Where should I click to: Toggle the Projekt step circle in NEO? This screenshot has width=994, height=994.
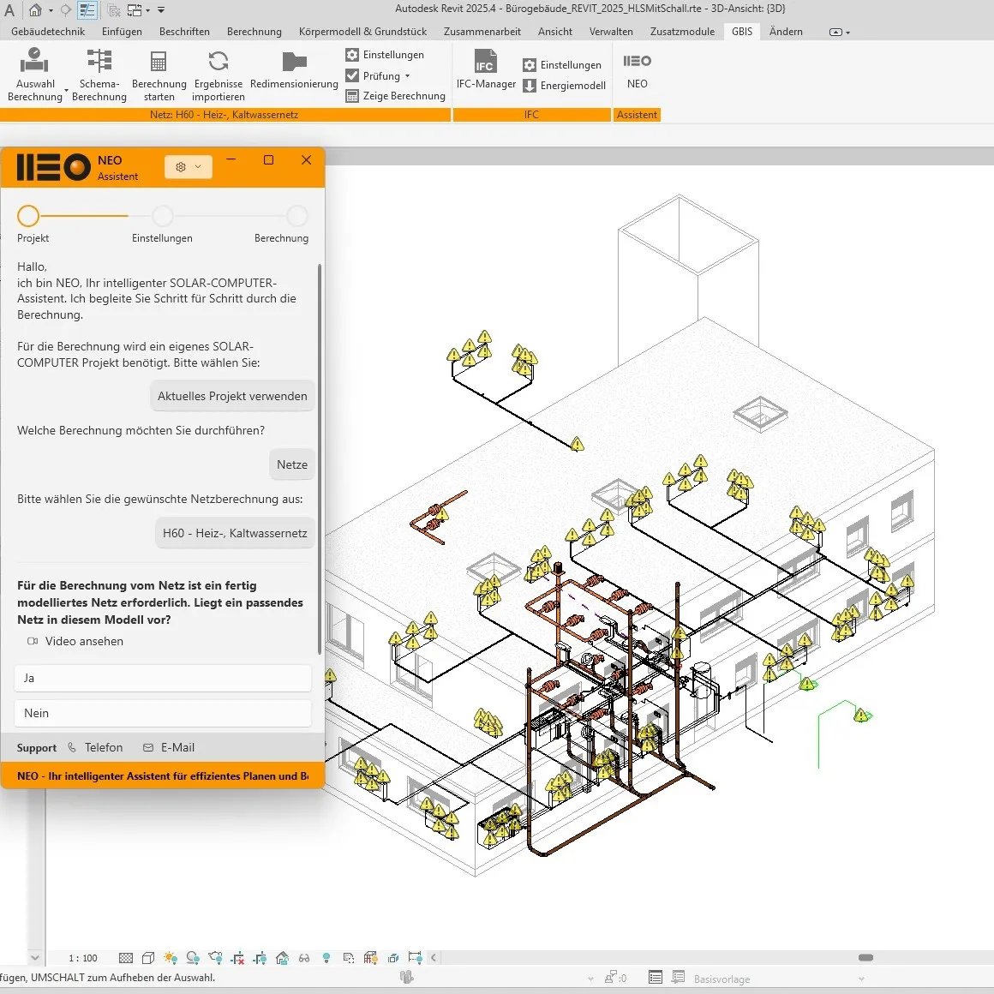click(x=28, y=216)
